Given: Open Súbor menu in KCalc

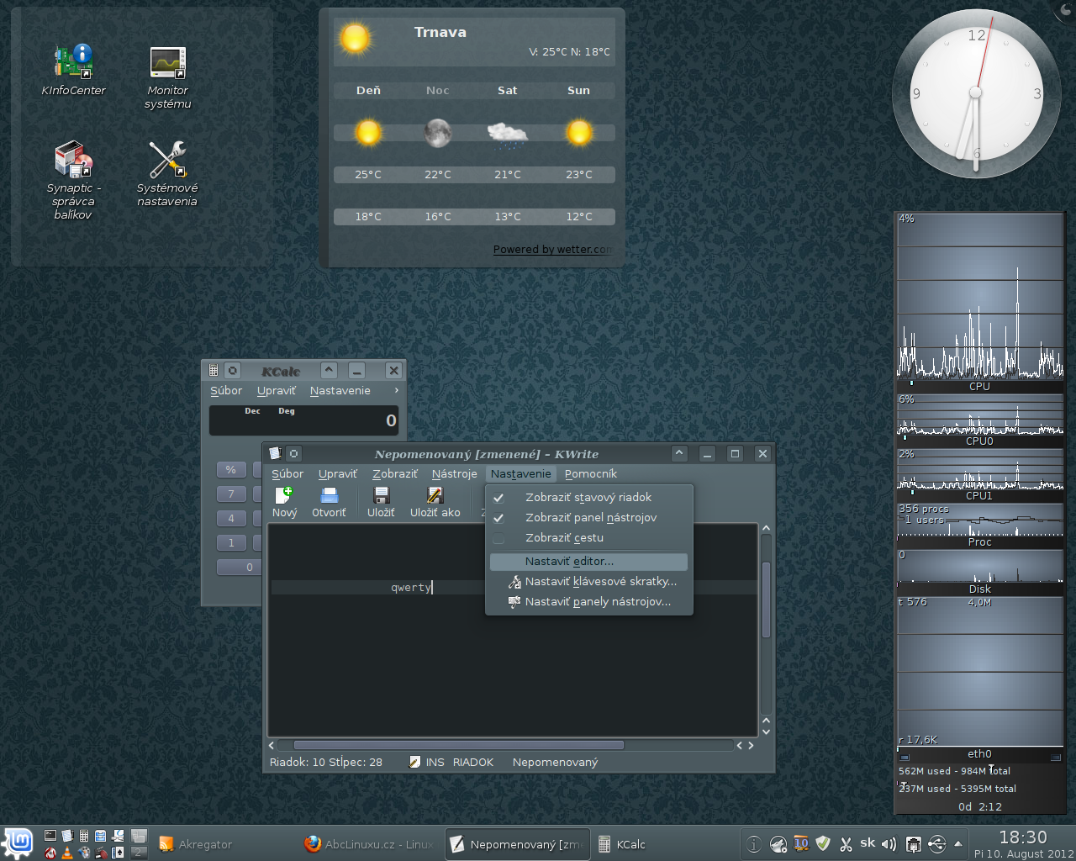Looking at the screenshot, I should [226, 390].
